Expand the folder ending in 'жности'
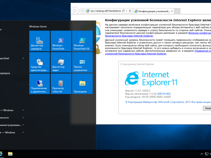211x158 pixels. [23, 117]
